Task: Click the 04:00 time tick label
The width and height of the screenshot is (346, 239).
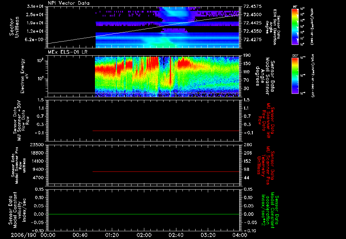Action: pos(240,235)
